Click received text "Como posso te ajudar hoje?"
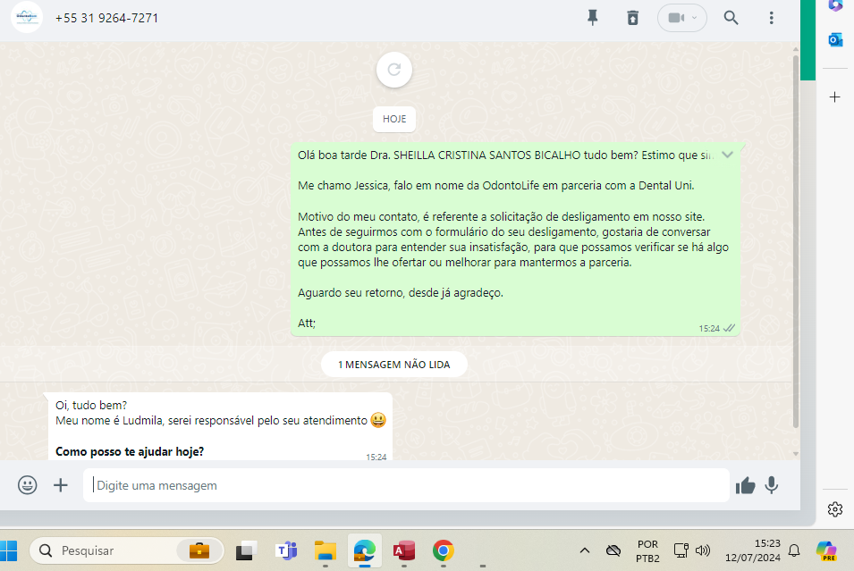The height and width of the screenshot is (571, 854). 130,452
